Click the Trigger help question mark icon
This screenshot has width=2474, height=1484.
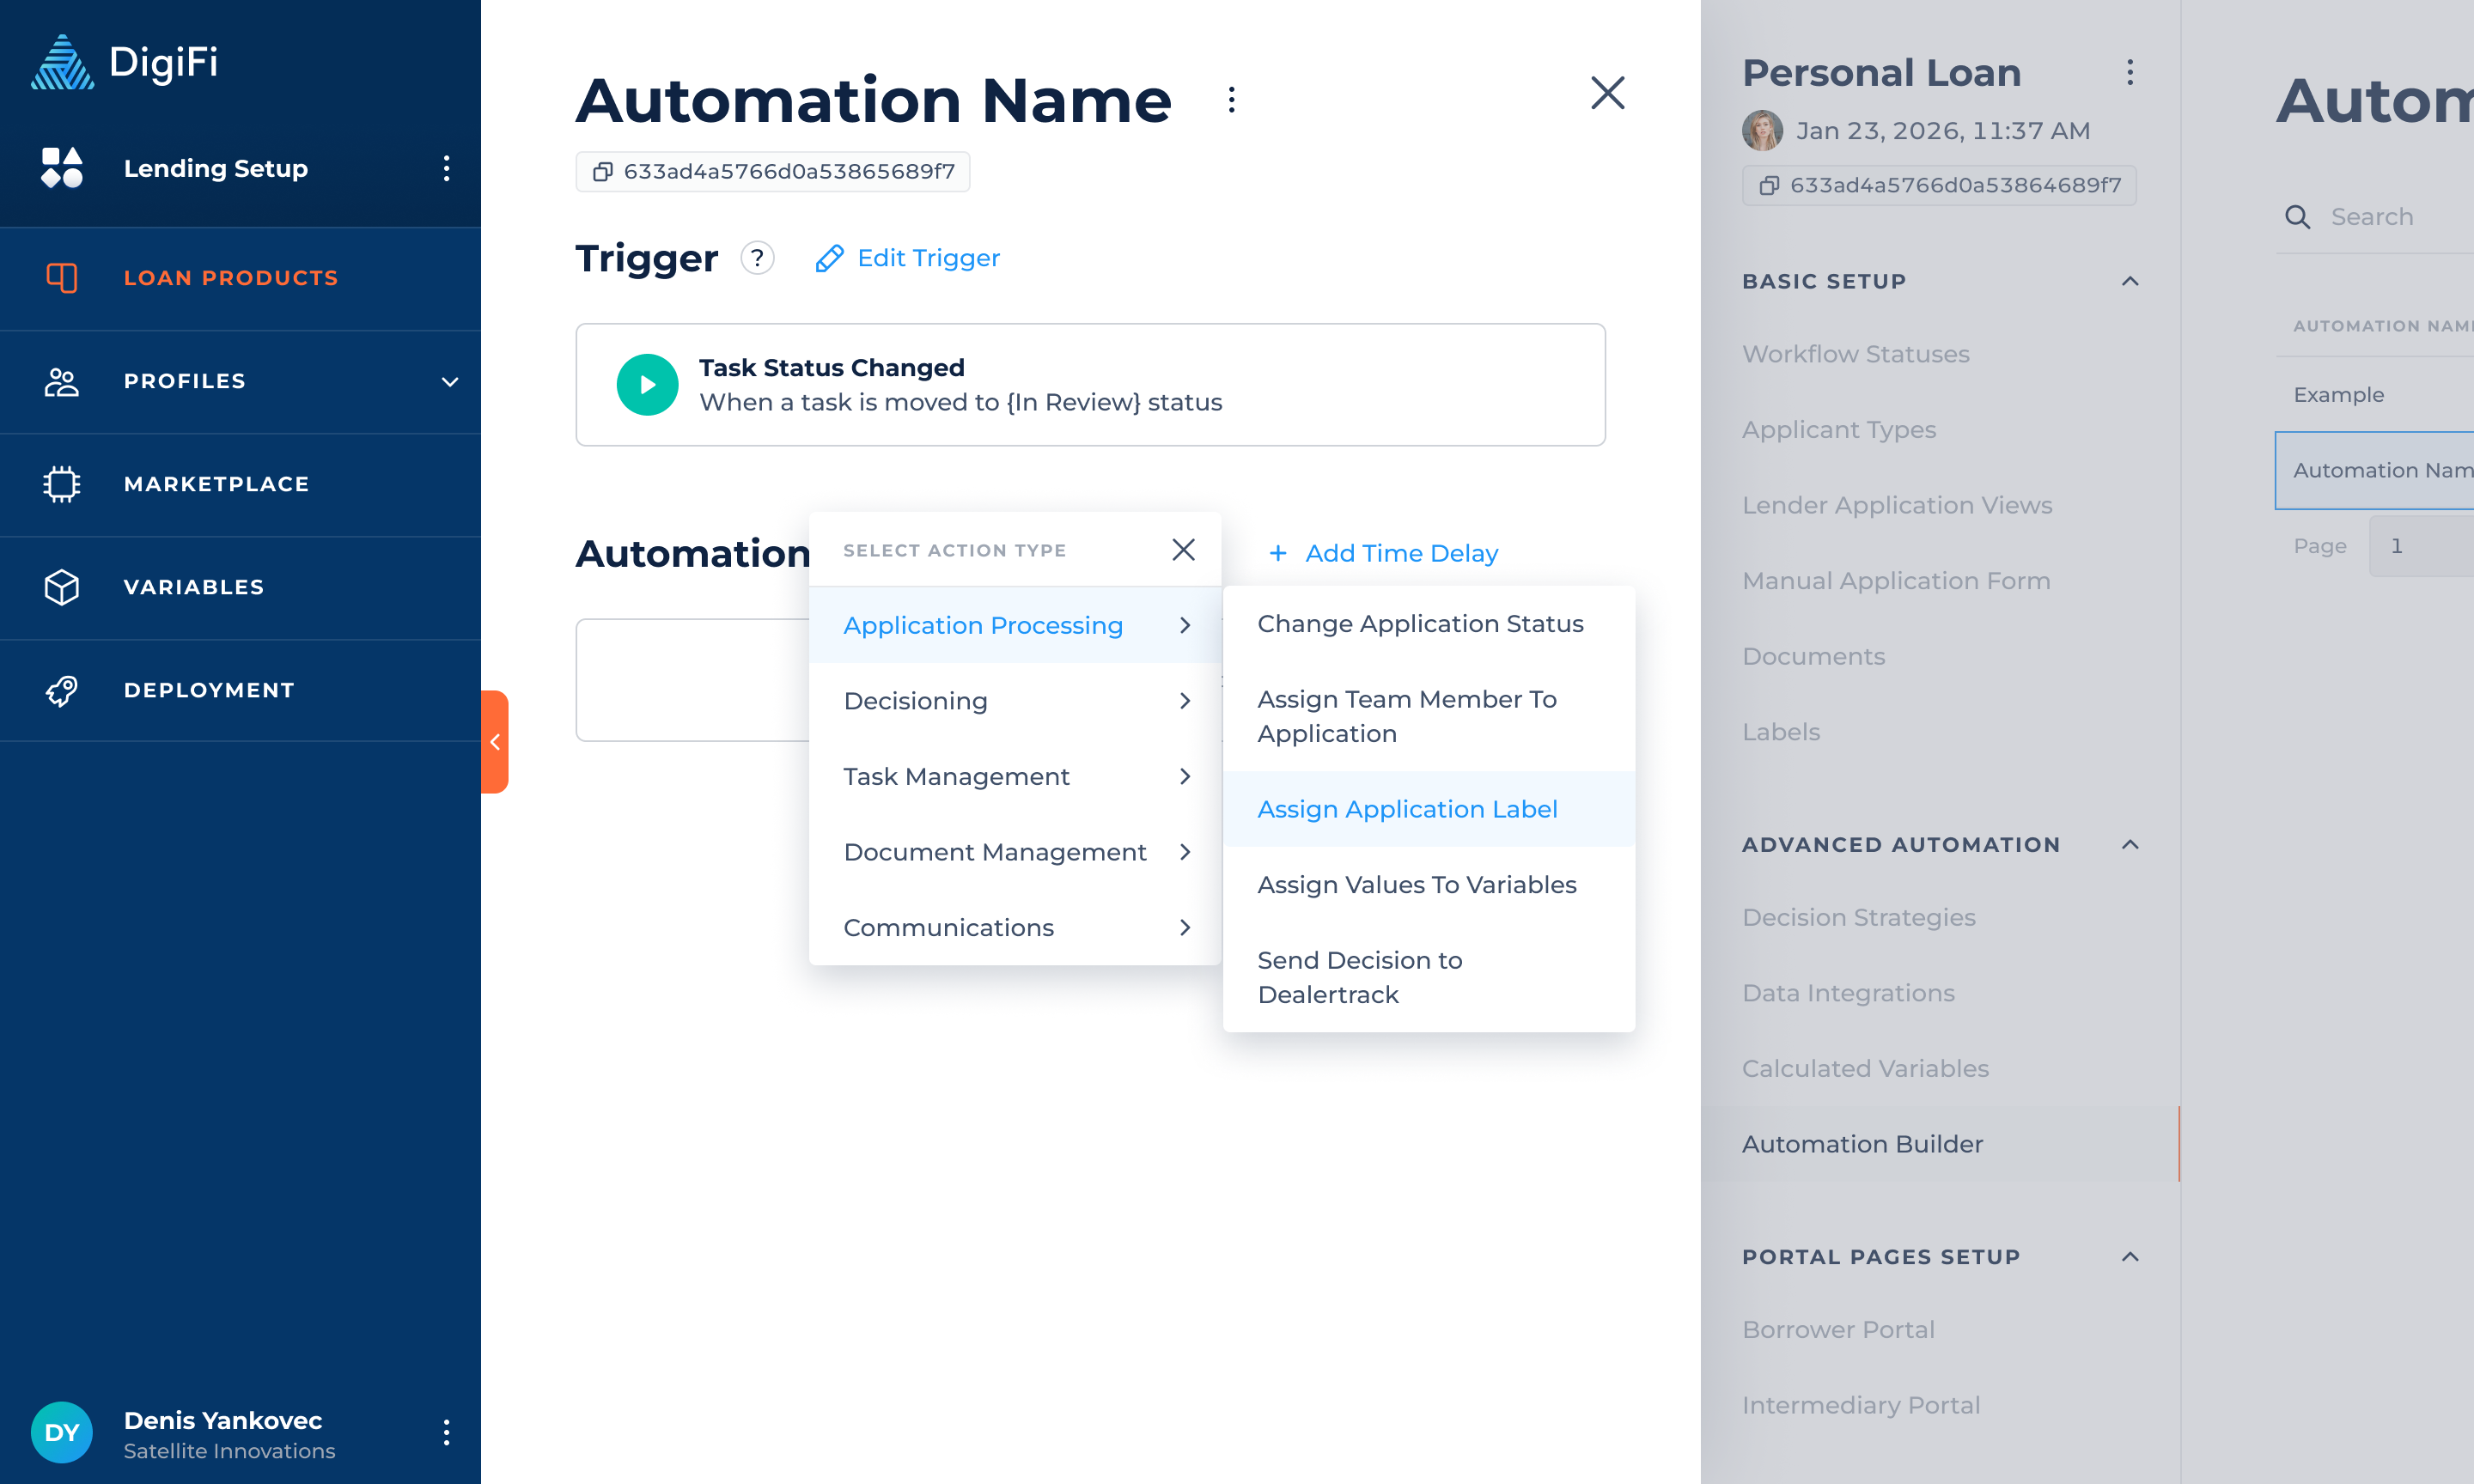[757, 258]
